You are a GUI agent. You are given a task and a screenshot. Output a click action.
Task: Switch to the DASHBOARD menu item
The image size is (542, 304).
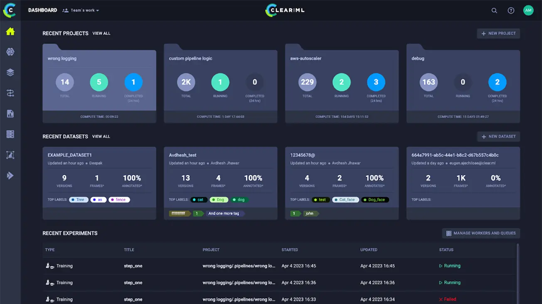coord(42,10)
